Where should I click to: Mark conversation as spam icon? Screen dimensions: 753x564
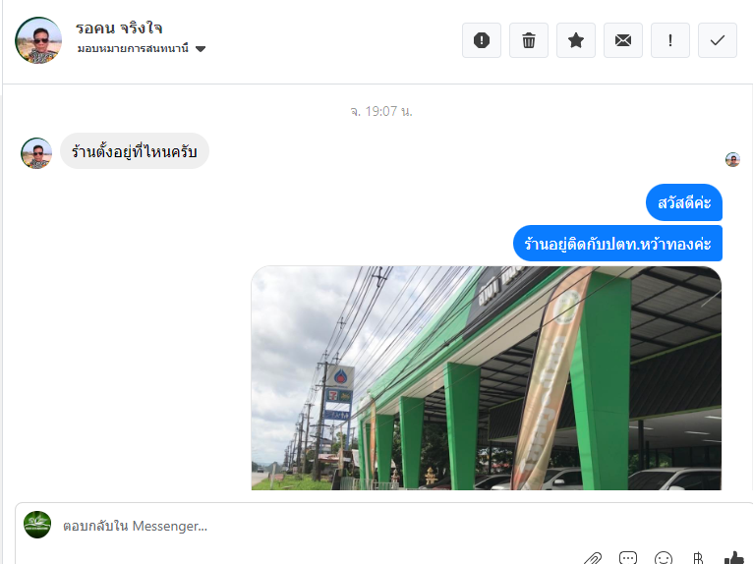pos(481,40)
